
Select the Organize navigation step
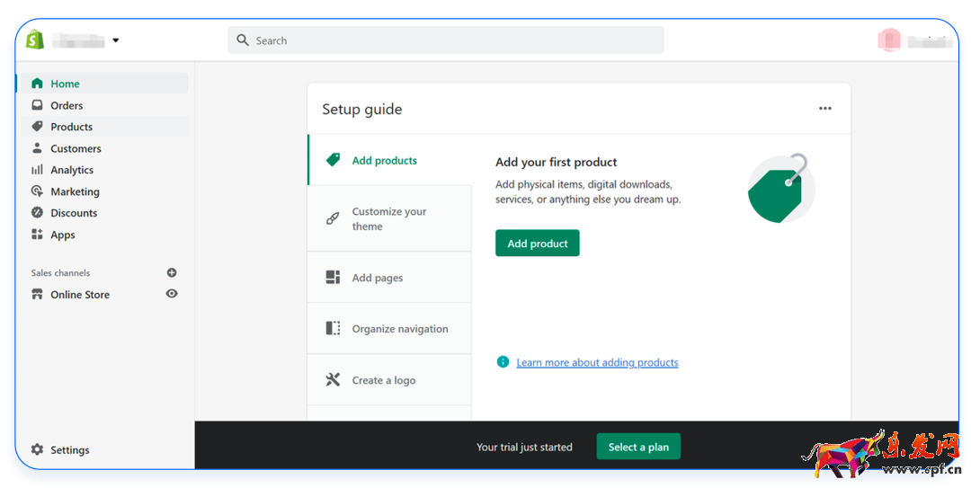pos(399,329)
